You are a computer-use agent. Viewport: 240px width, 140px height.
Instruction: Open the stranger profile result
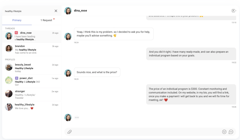pos(31,94)
